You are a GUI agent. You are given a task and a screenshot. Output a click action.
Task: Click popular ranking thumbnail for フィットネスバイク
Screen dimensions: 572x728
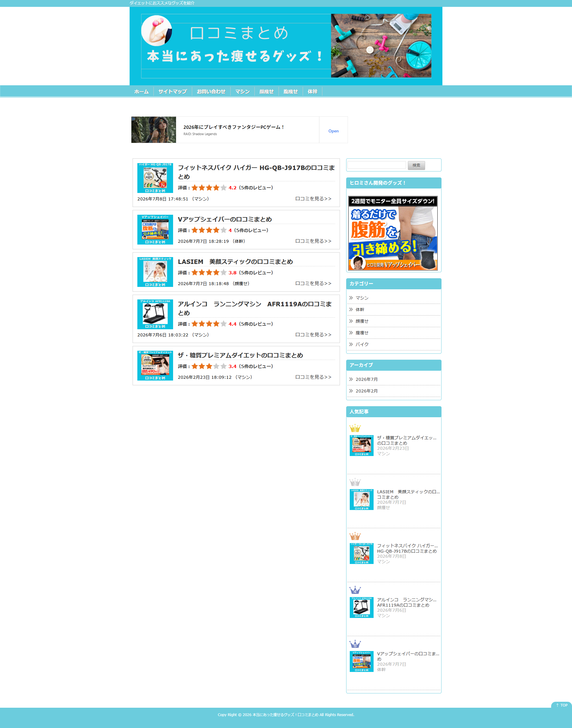pyautogui.click(x=361, y=553)
